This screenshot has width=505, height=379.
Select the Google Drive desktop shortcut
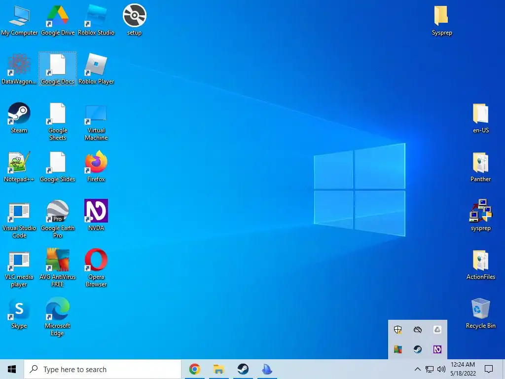[x=58, y=20]
